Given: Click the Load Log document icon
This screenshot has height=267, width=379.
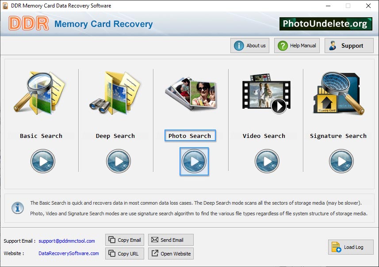Looking at the screenshot, I should pos(336,247).
